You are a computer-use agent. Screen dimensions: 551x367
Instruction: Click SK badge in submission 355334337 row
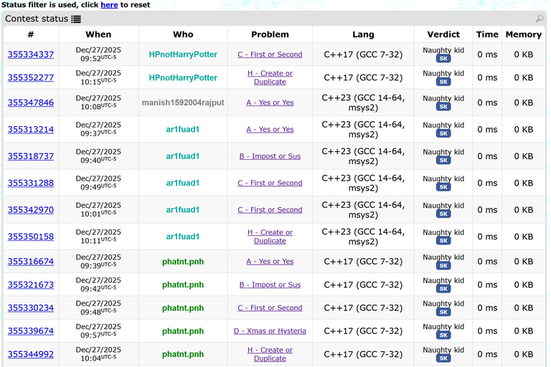click(443, 59)
